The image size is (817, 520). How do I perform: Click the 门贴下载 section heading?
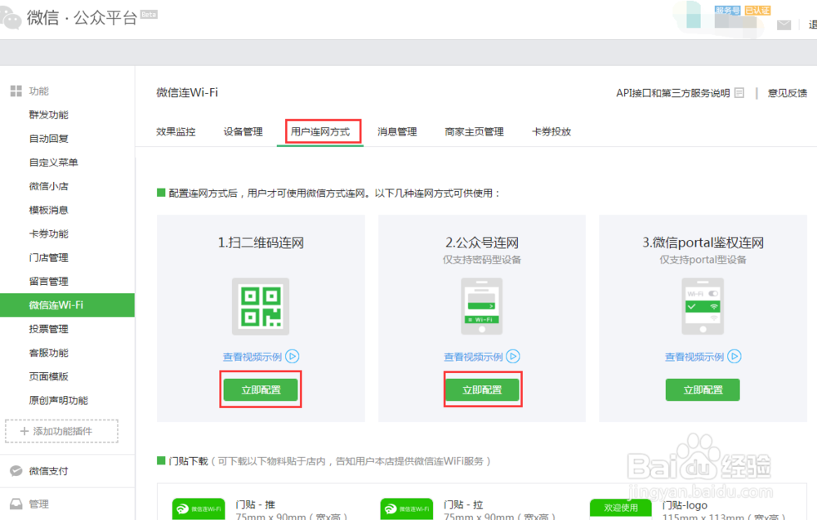(188, 461)
